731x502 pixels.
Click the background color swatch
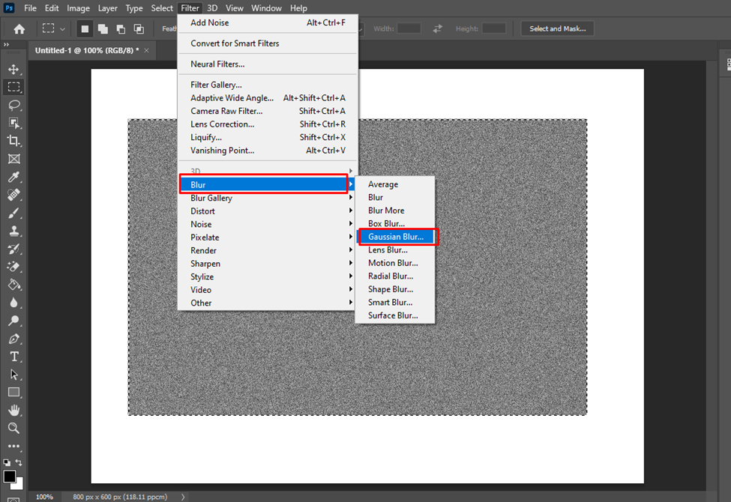(19, 486)
